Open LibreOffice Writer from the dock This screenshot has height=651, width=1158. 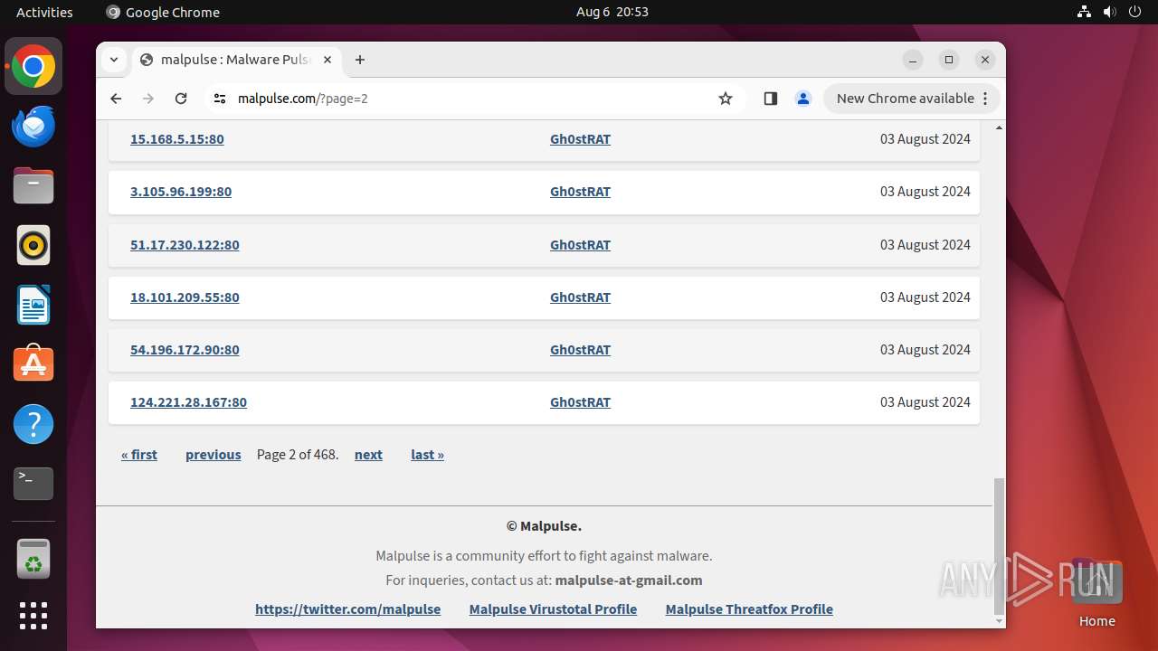point(33,306)
